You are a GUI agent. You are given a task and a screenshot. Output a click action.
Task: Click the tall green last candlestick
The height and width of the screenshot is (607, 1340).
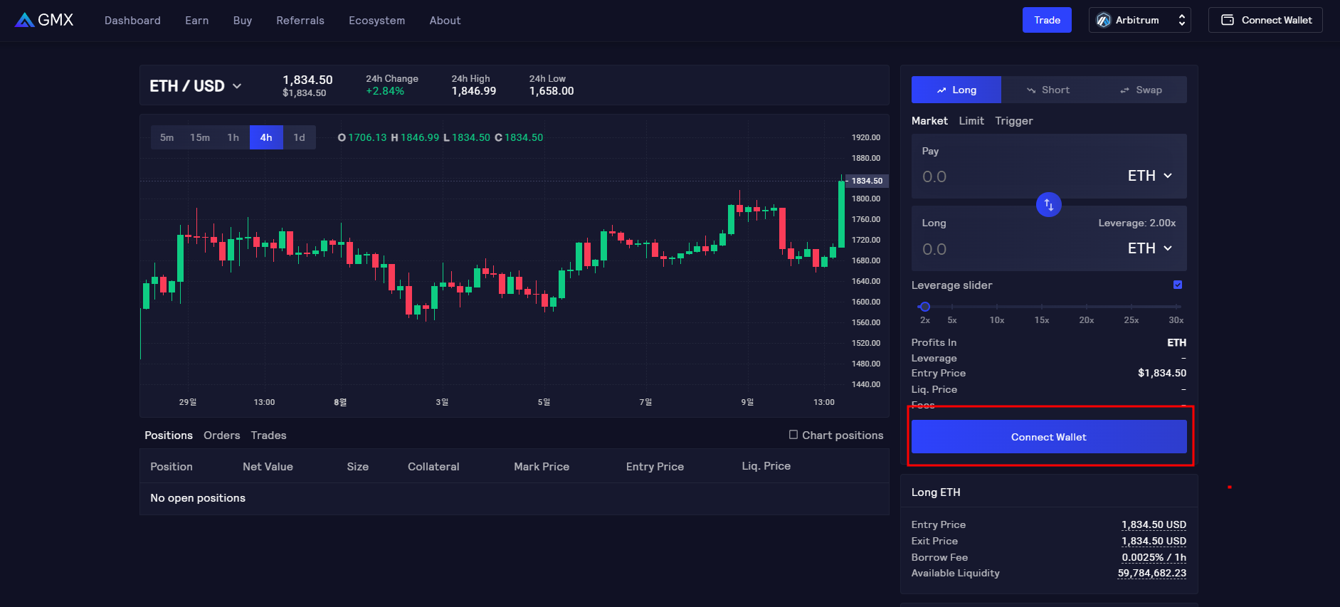842,213
